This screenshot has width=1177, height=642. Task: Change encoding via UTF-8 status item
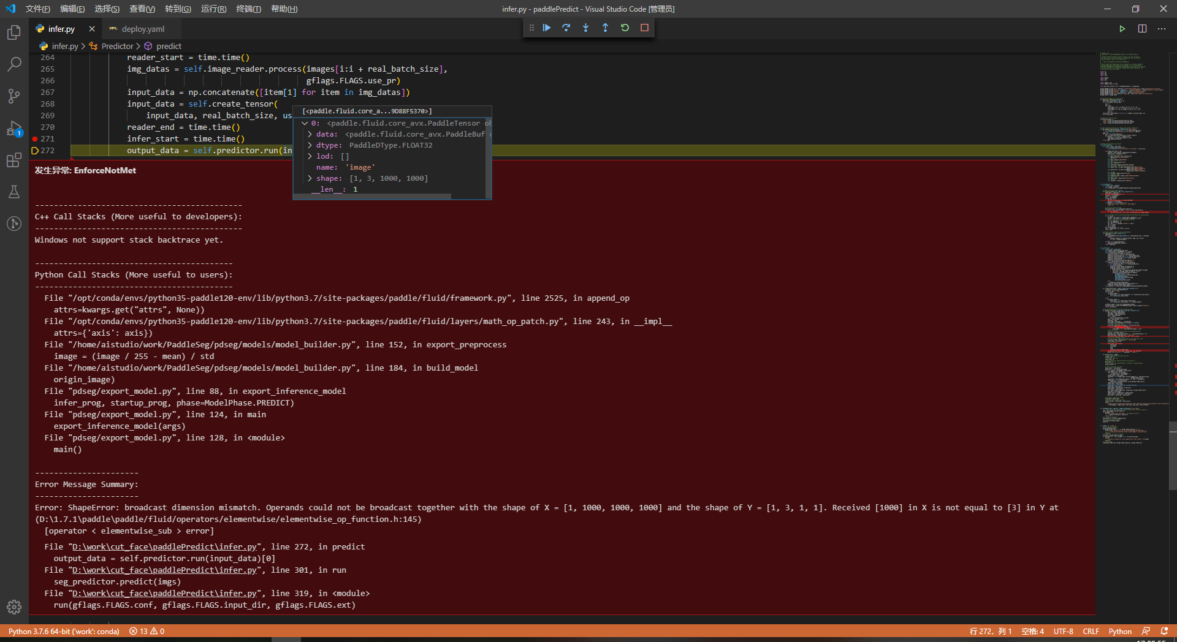1064,631
